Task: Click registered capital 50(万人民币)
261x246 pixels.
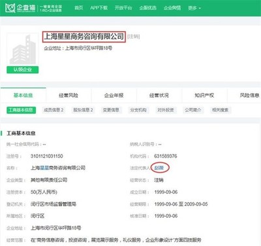Action: (44, 192)
